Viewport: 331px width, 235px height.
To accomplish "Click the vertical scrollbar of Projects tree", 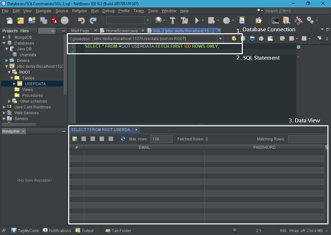I will (65, 65).
